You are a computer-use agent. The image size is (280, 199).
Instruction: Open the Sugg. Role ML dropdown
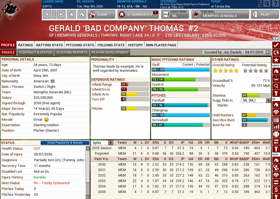pyautogui.click(x=268, y=100)
